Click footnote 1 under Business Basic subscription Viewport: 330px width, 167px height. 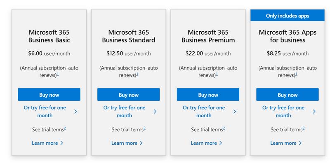[58, 74]
